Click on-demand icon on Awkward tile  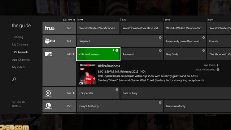point(160,51)
